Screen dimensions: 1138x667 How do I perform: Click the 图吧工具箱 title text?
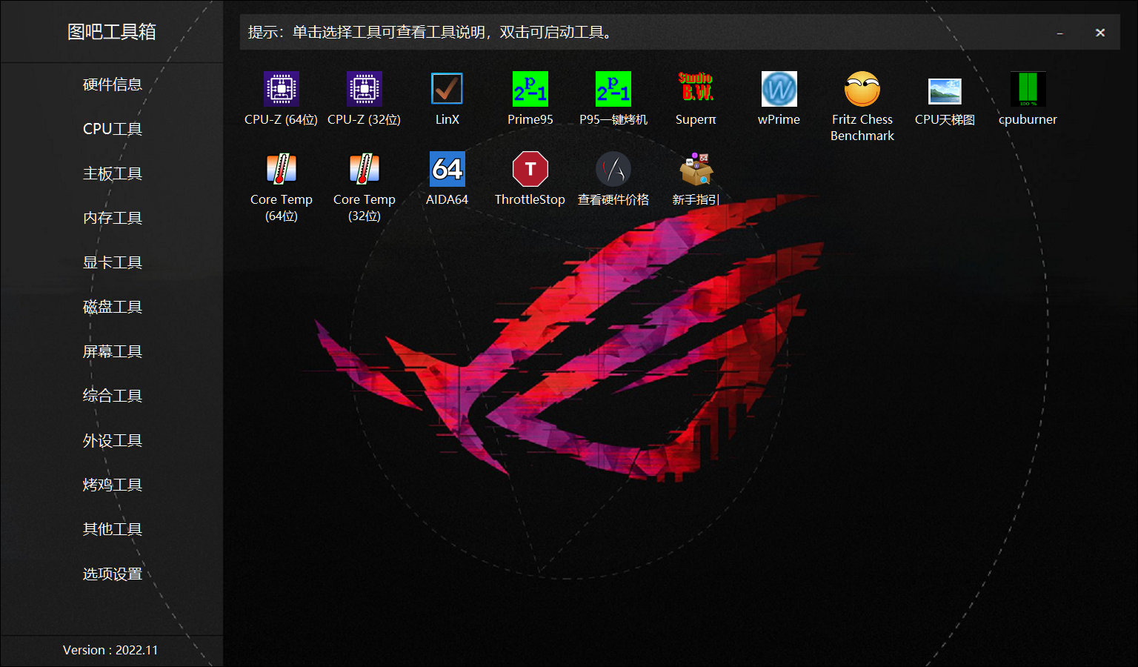pos(112,32)
